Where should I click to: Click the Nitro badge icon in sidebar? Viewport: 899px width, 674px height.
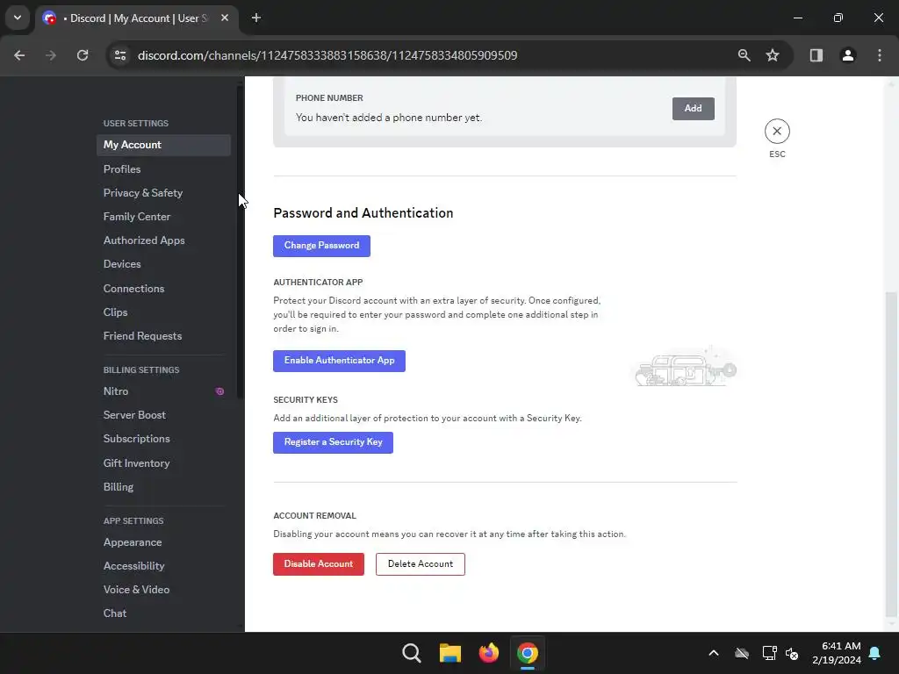pos(219,391)
